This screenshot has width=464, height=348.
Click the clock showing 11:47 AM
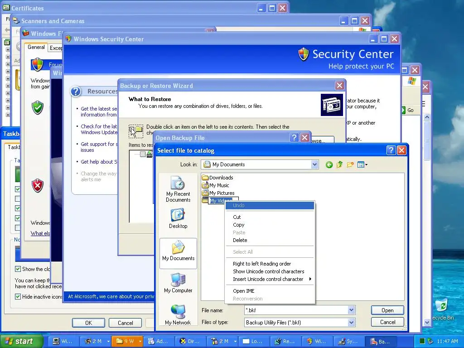(447, 341)
